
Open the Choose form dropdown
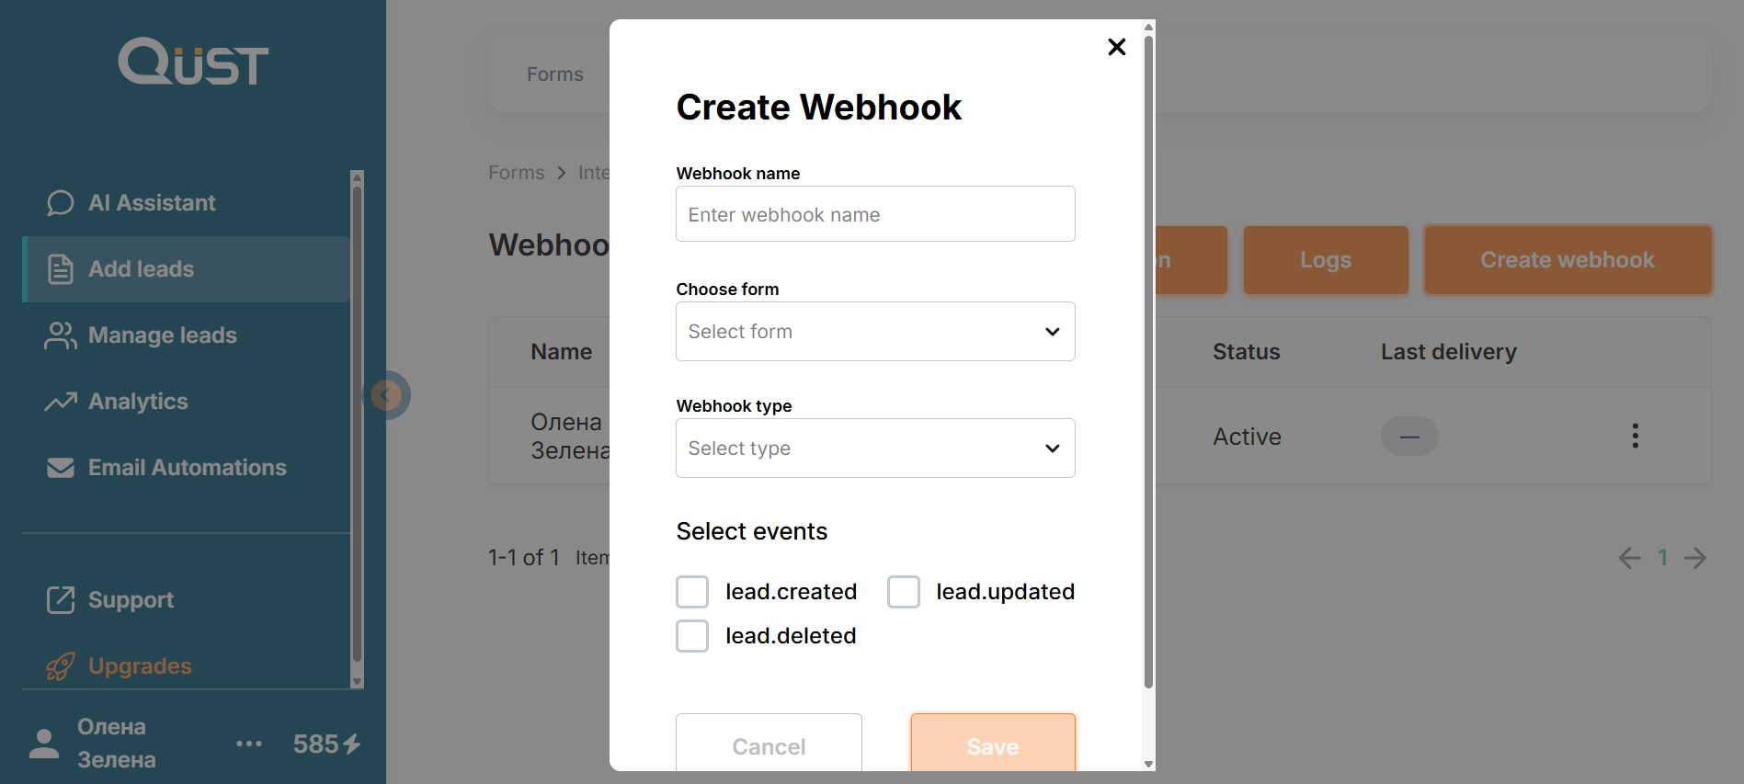pyautogui.click(x=875, y=332)
